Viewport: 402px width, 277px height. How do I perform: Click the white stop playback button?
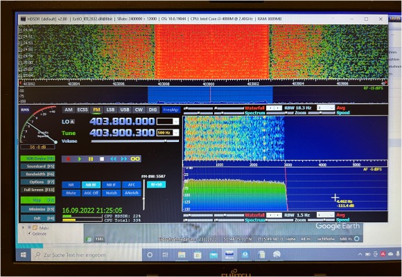point(102,159)
